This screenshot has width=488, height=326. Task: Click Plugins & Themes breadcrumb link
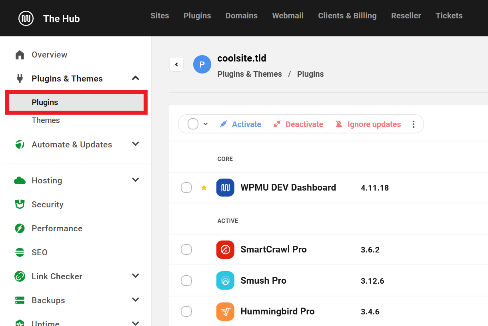pos(250,74)
